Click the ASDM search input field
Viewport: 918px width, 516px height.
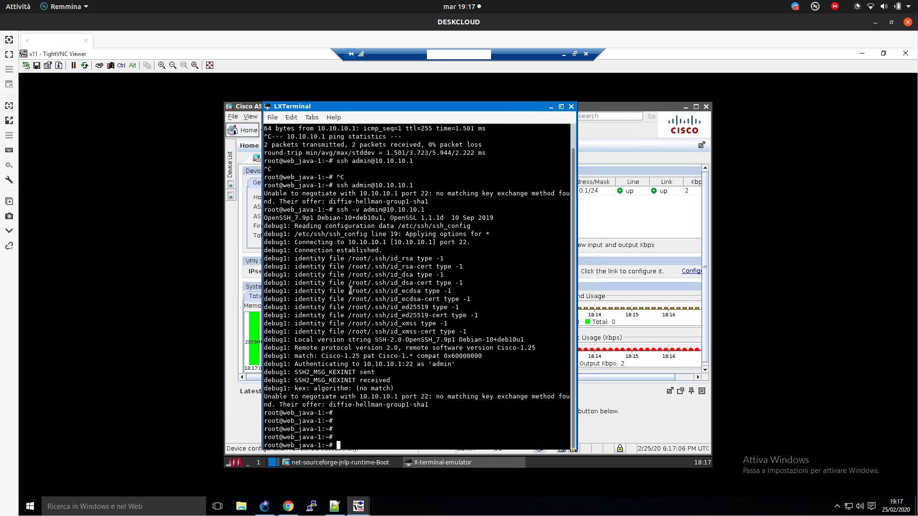click(610, 116)
